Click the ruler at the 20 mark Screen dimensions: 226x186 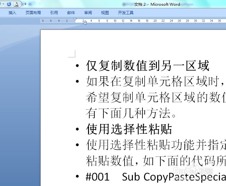(155, 21)
